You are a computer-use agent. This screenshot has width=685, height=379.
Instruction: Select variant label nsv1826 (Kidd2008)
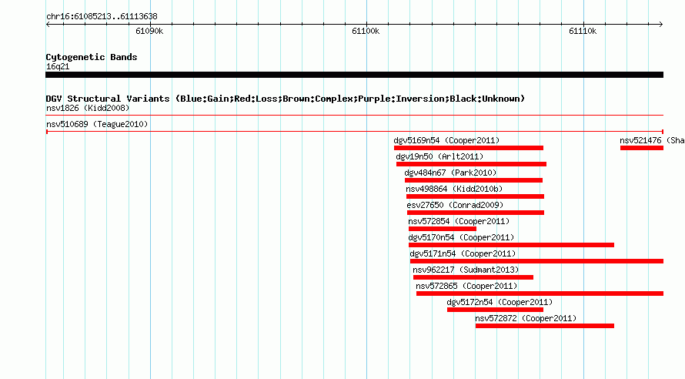88,108
